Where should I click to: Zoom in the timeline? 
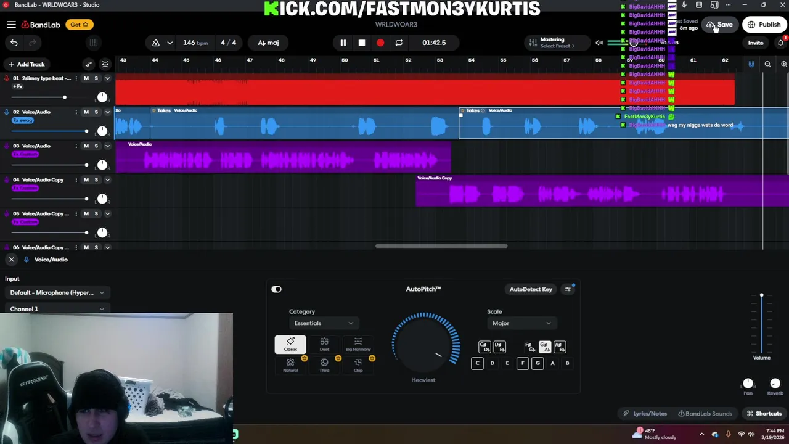pos(784,64)
